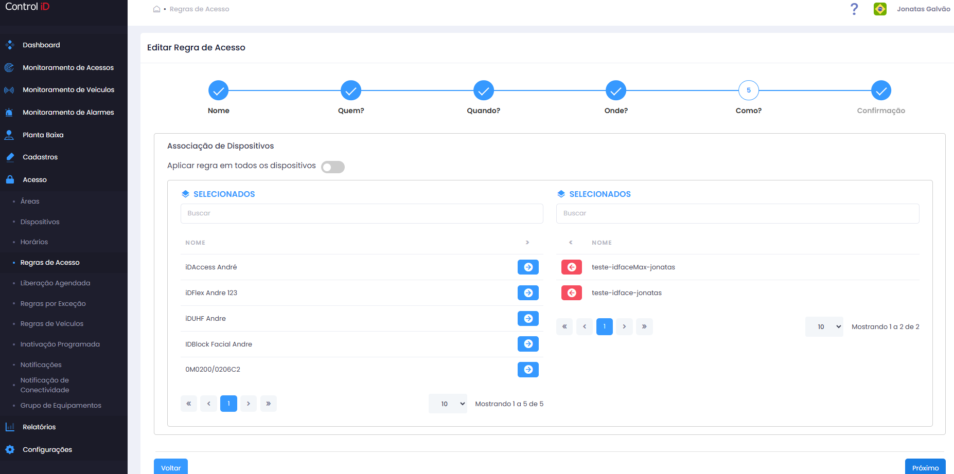The height and width of the screenshot is (474, 954).
Task: Click the Próximo button
Action: [x=925, y=467]
